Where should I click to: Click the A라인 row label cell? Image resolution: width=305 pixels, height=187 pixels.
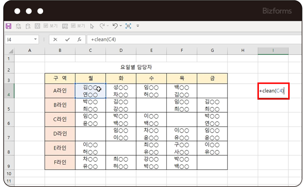coord(60,91)
